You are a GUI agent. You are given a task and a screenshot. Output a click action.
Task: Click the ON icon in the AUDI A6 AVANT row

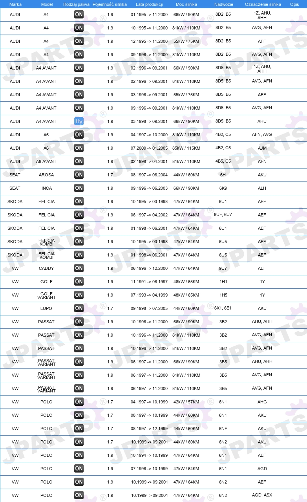coord(79,161)
